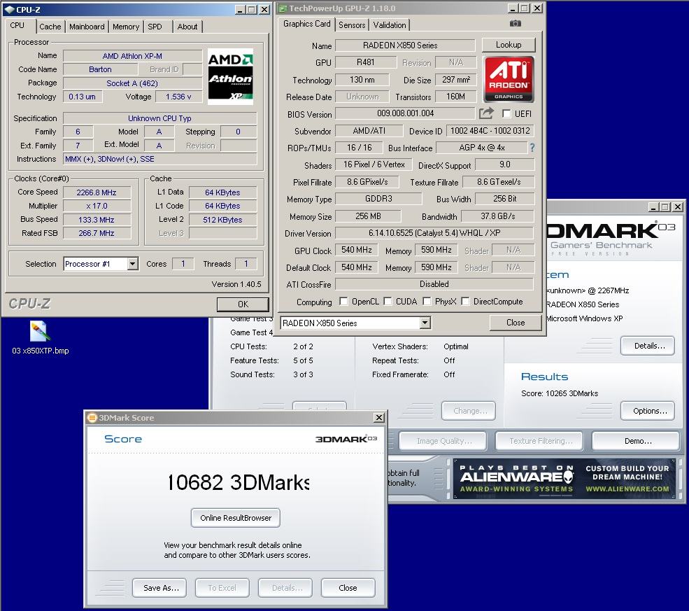Toggle the CUDA checkbox
Viewport: 689px width, 611px height.
[388, 302]
